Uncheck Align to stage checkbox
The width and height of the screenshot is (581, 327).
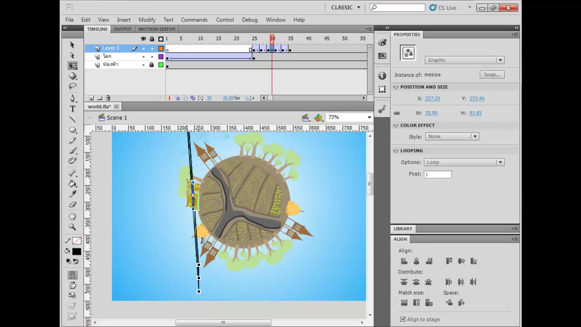click(x=403, y=319)
